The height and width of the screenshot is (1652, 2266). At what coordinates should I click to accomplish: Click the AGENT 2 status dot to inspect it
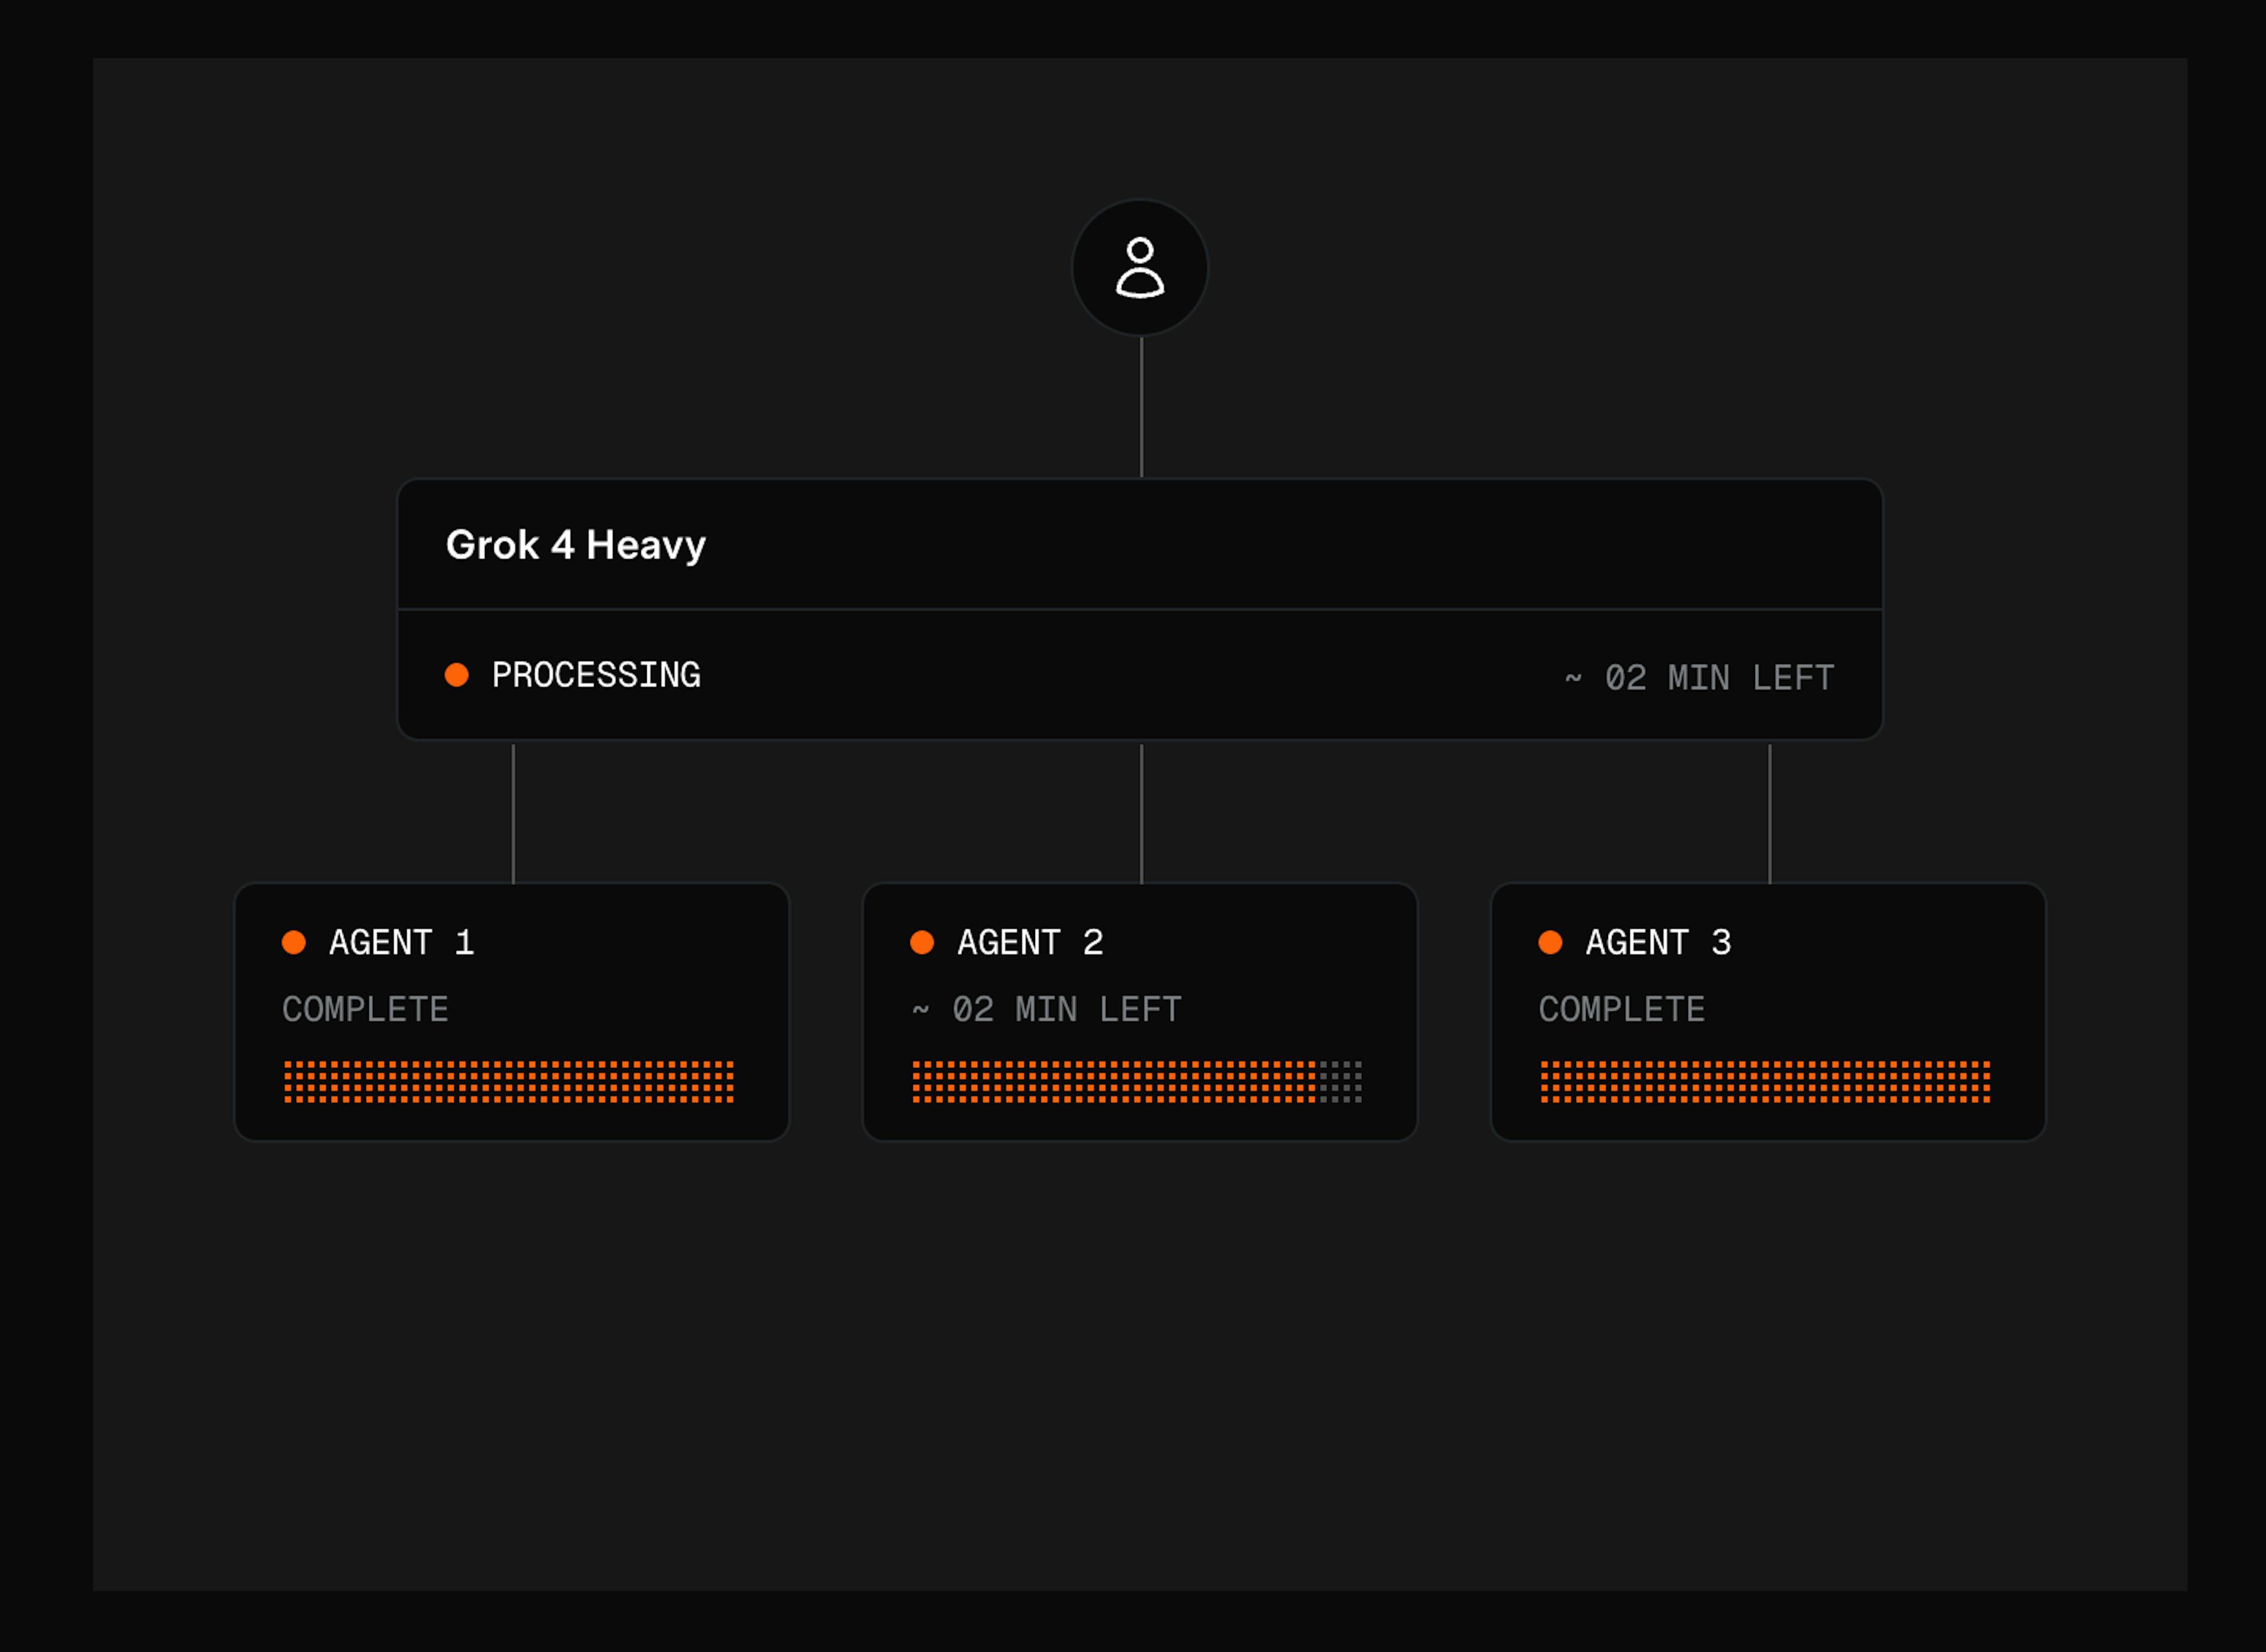(x=922, y=941)
